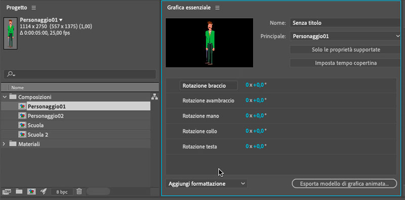
Task: Click the Scuola 2 composition icon
Action: pos(22,134)
